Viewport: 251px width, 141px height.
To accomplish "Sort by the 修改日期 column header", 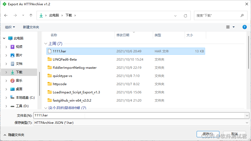I will point(123,35).
